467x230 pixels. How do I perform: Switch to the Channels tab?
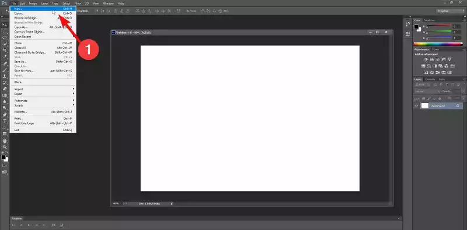pyautogui.click(x=430, y=79)
